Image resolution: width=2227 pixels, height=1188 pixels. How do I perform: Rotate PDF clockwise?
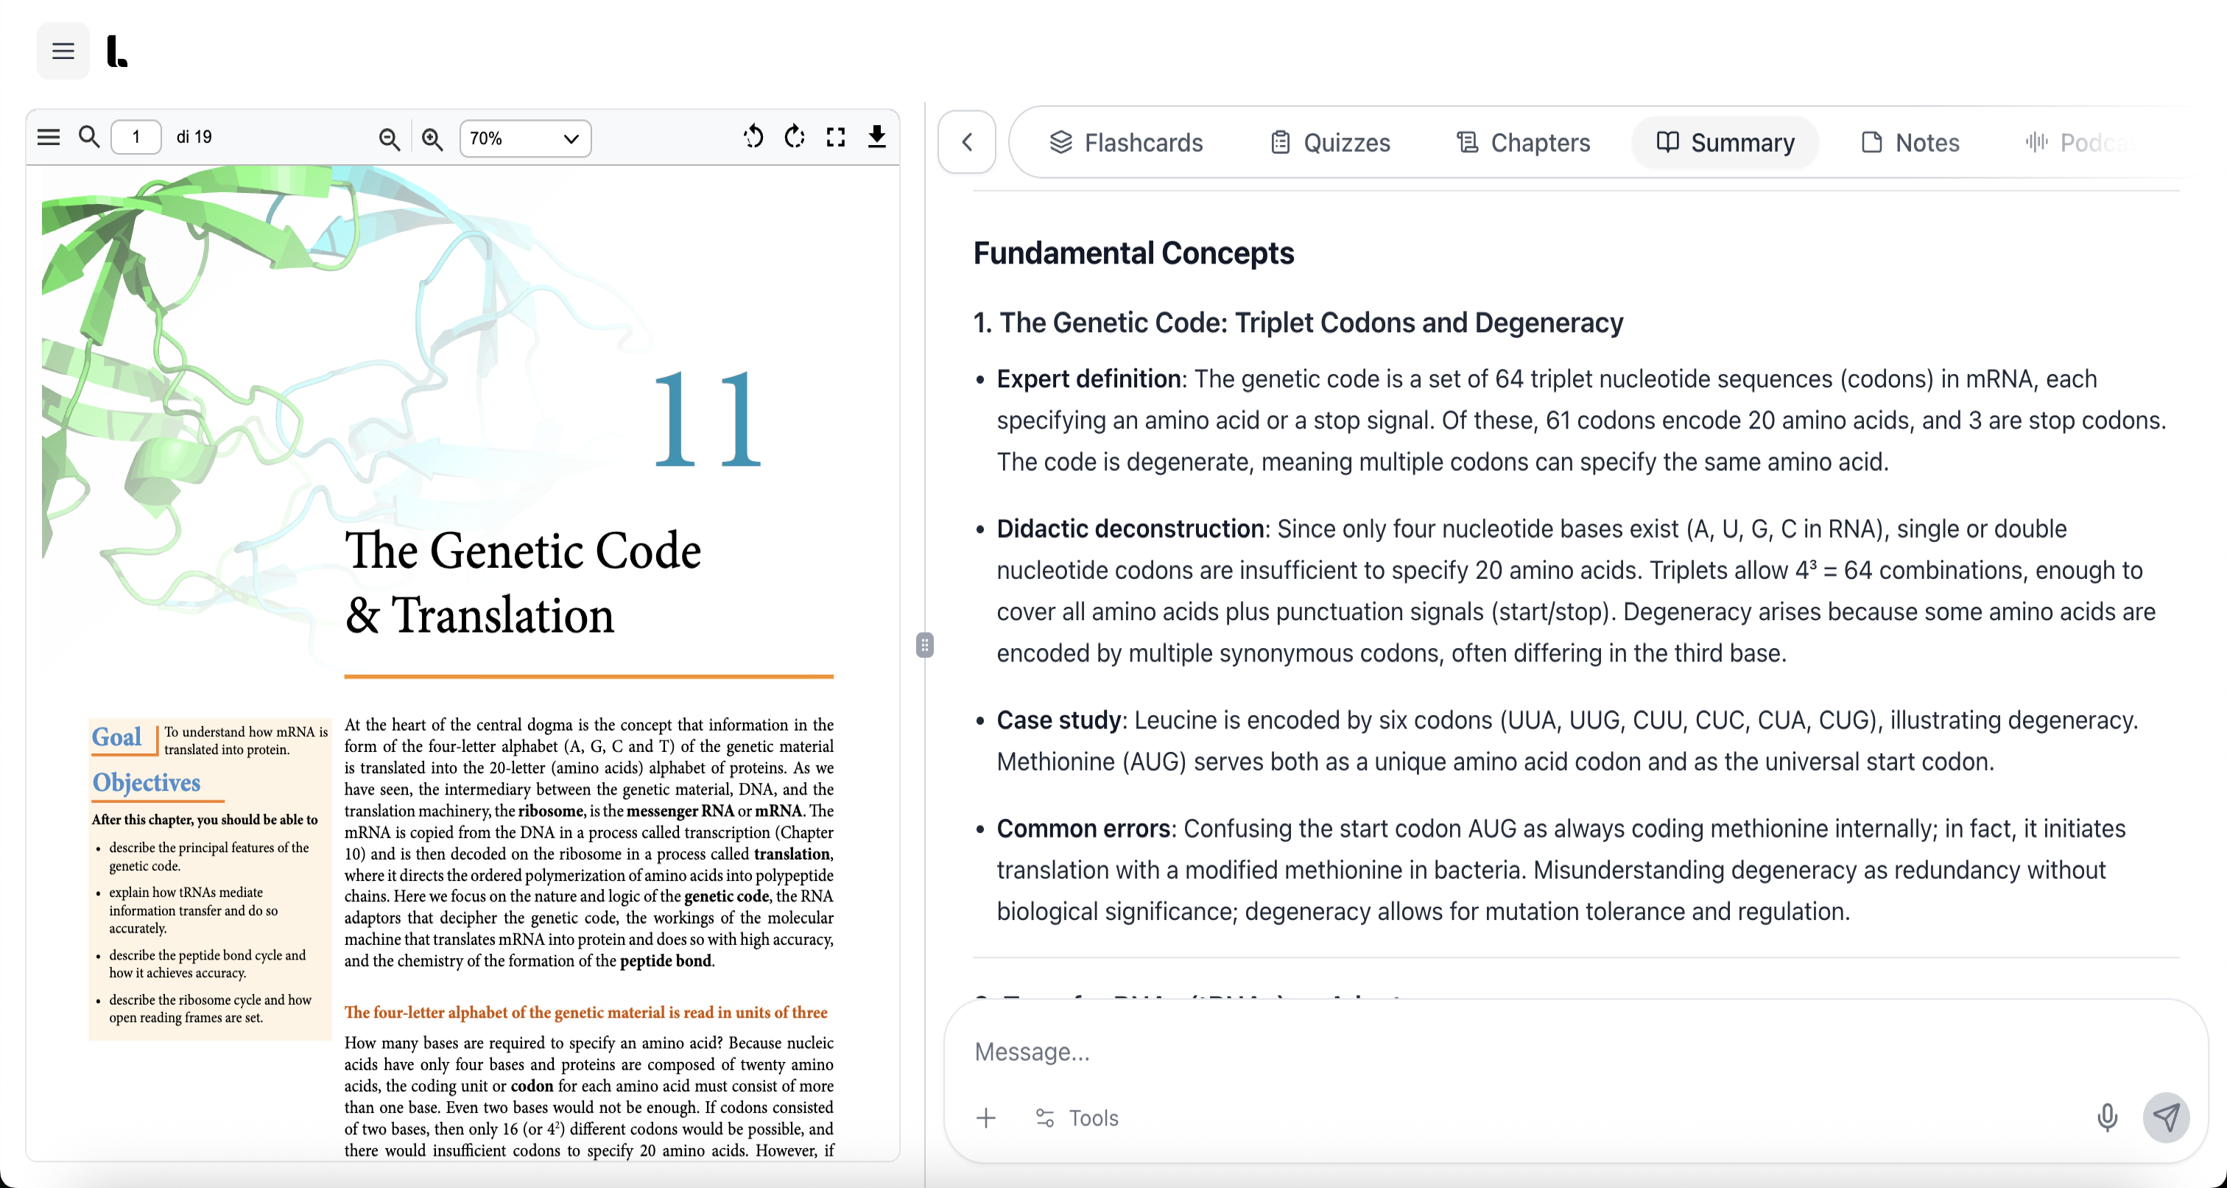click(x=795, y=136)
